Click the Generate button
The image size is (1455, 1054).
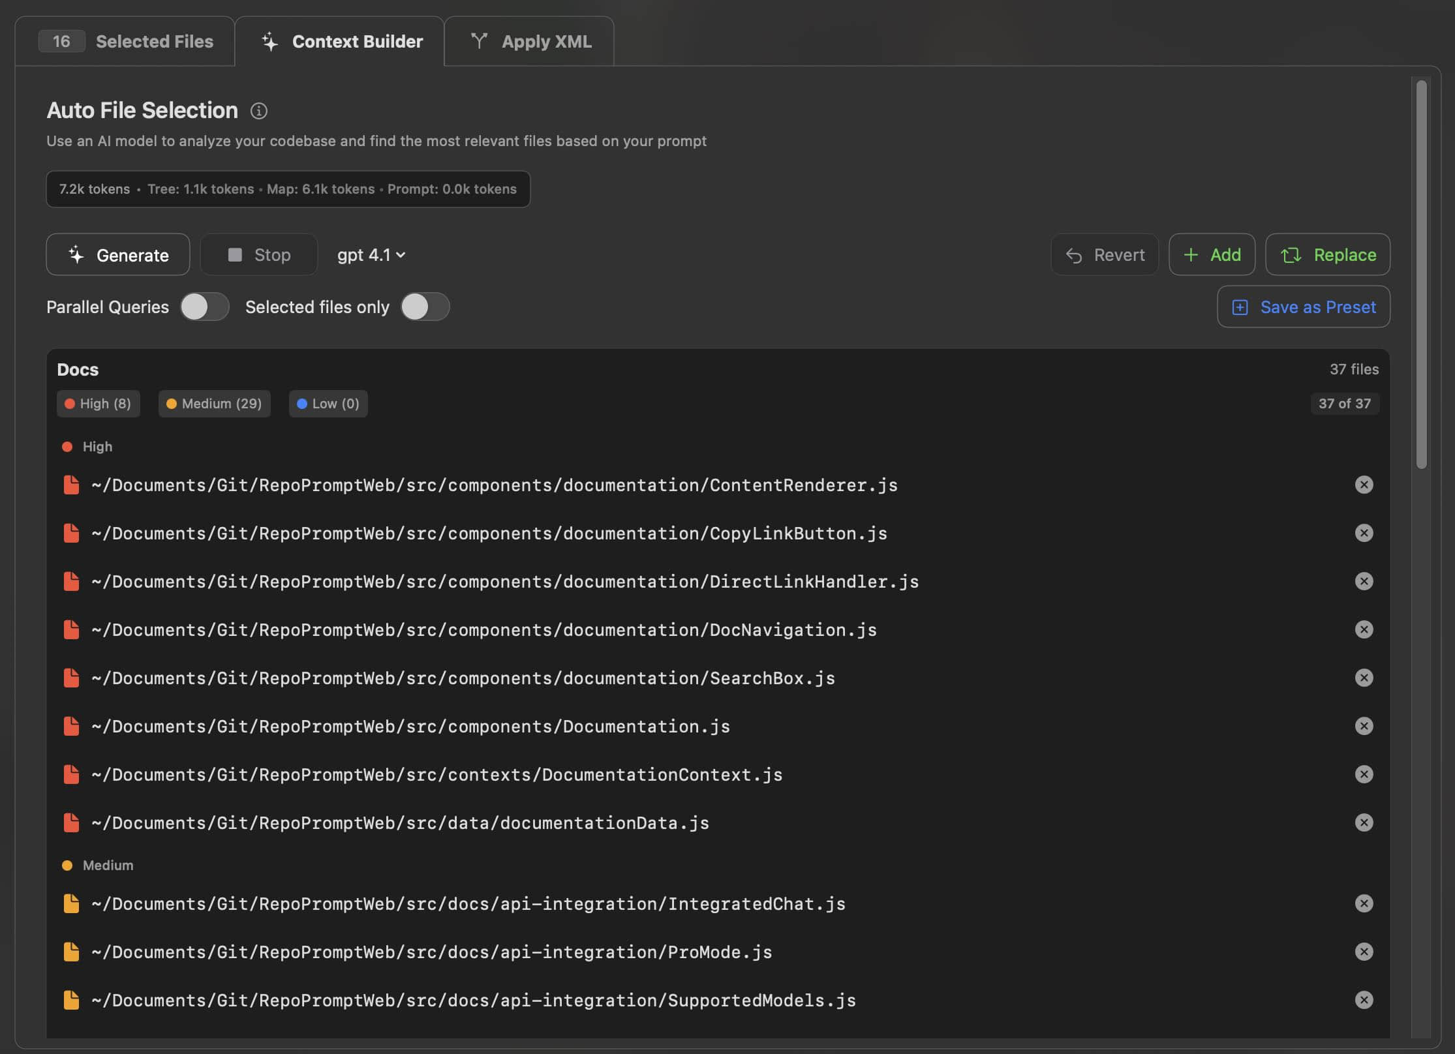tap(118, 254)
